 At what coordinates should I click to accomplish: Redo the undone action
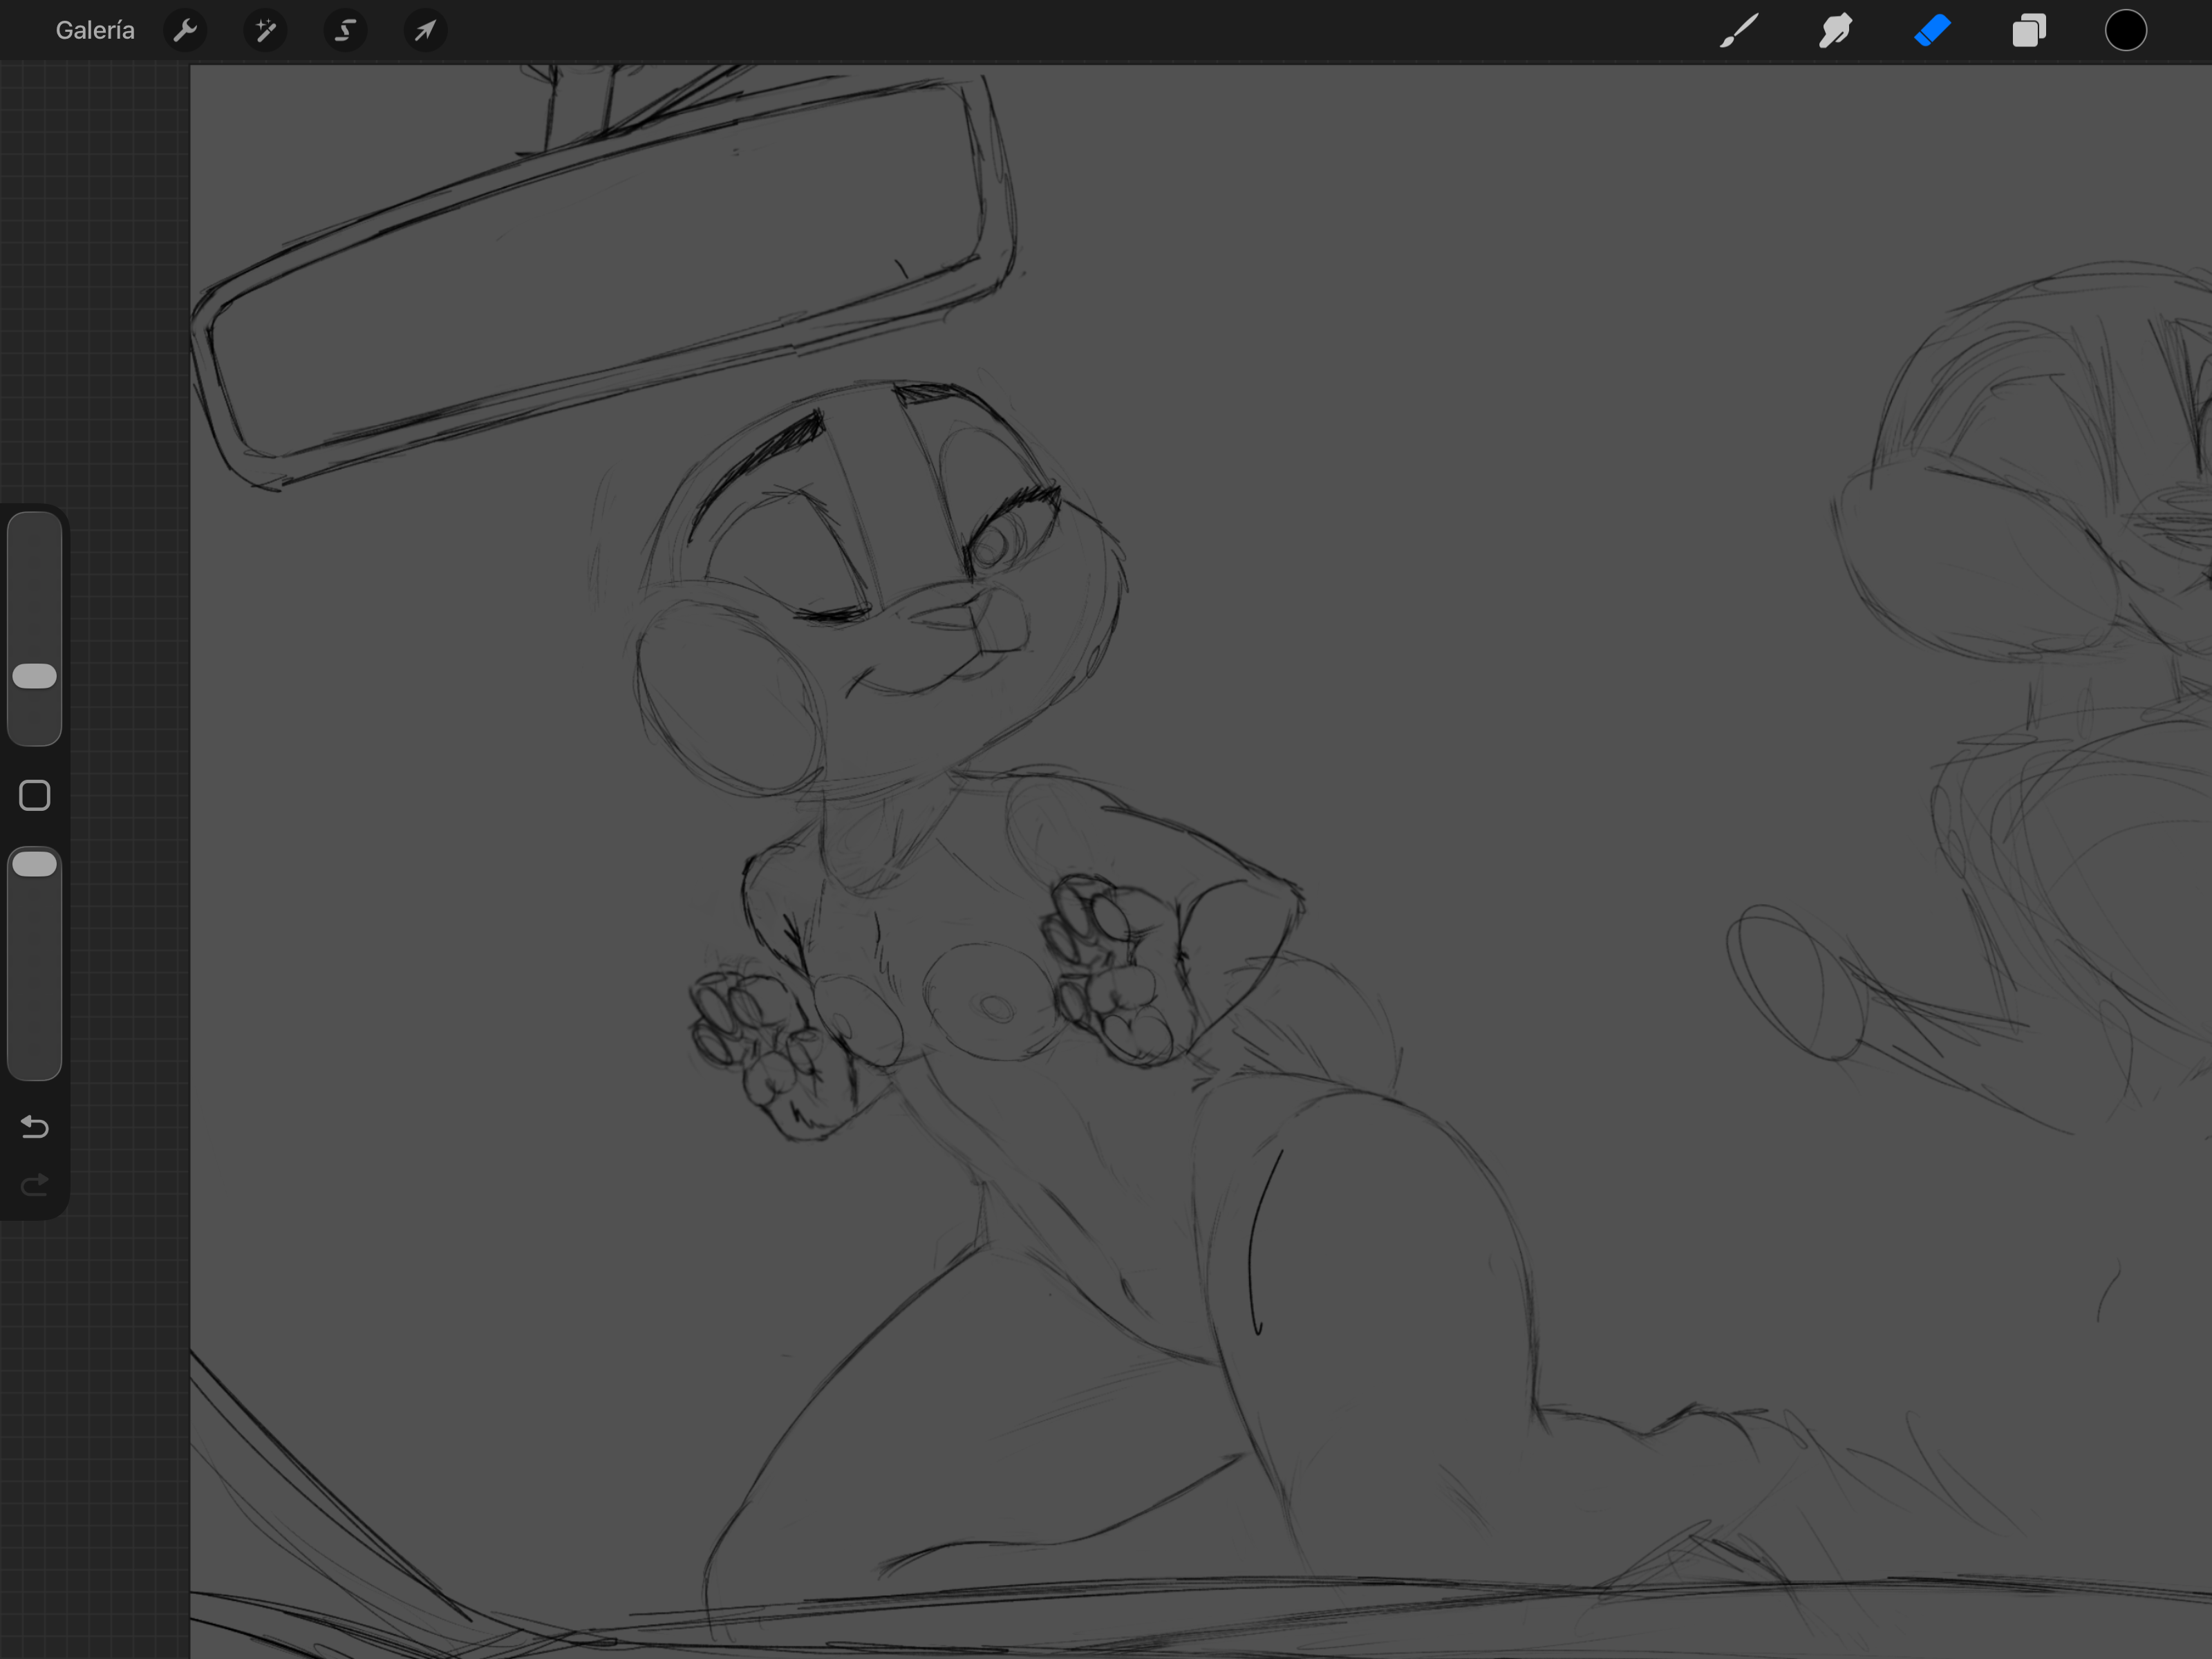tap(35, 1185)
